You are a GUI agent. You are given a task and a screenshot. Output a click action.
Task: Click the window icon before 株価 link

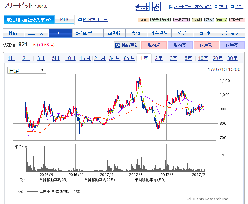coord(216,7)
